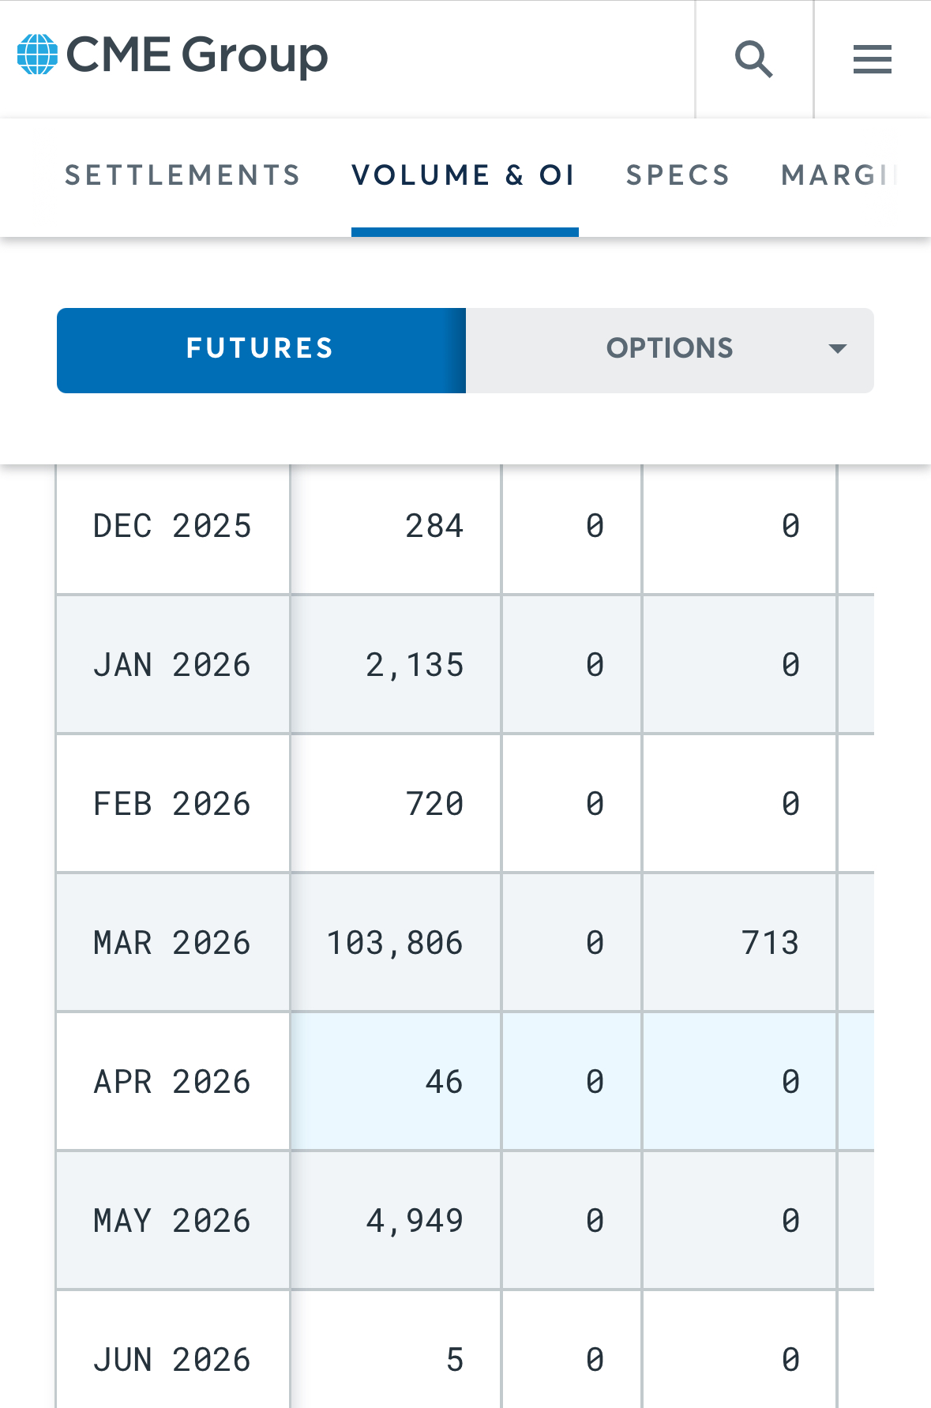The width and height of the screenshot is (931, 1408).
Task: Click the MAR 2026 contract month
Action: 172,944
